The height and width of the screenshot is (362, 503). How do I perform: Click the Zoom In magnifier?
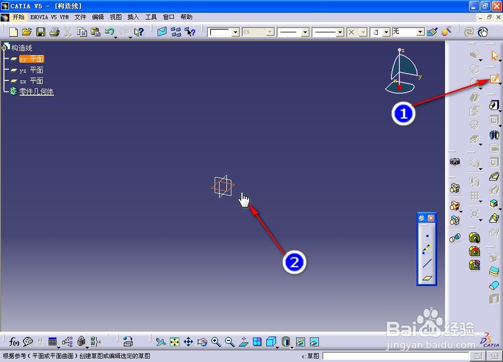(216, 342)
